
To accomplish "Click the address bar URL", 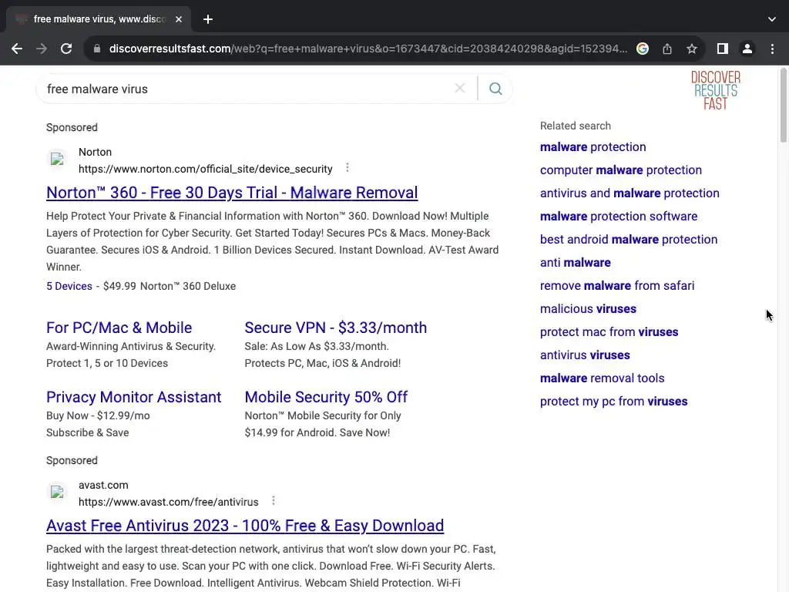I will click(368, 49).
